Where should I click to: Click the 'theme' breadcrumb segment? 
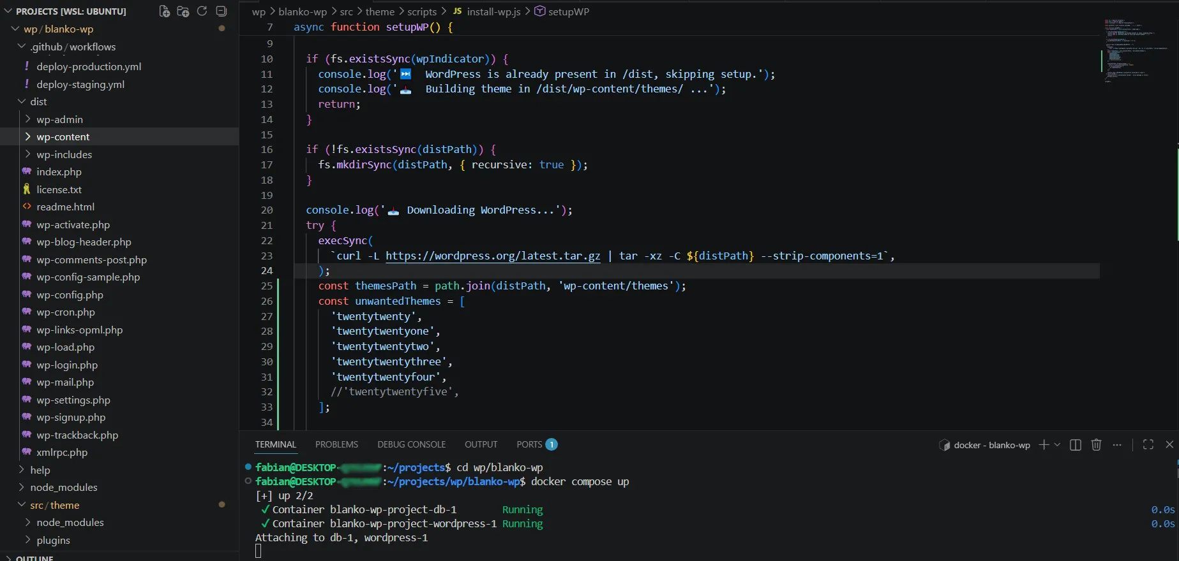pos(380,11)
